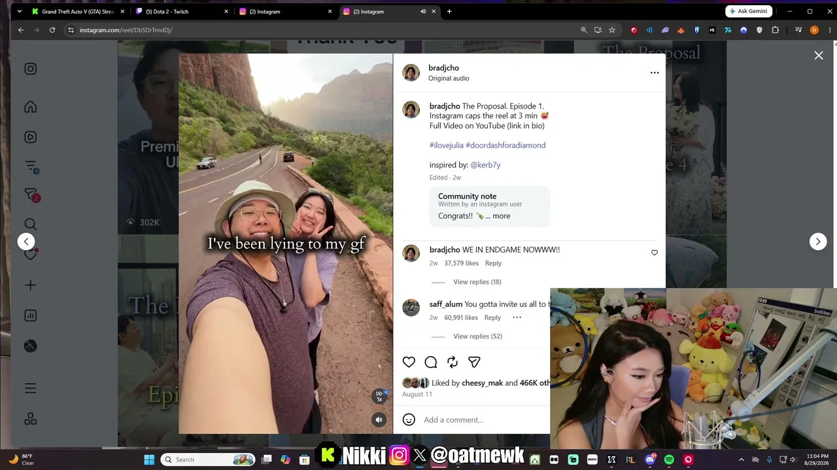
Task: Open the emoji picker for comments
Action: [409, 420]
